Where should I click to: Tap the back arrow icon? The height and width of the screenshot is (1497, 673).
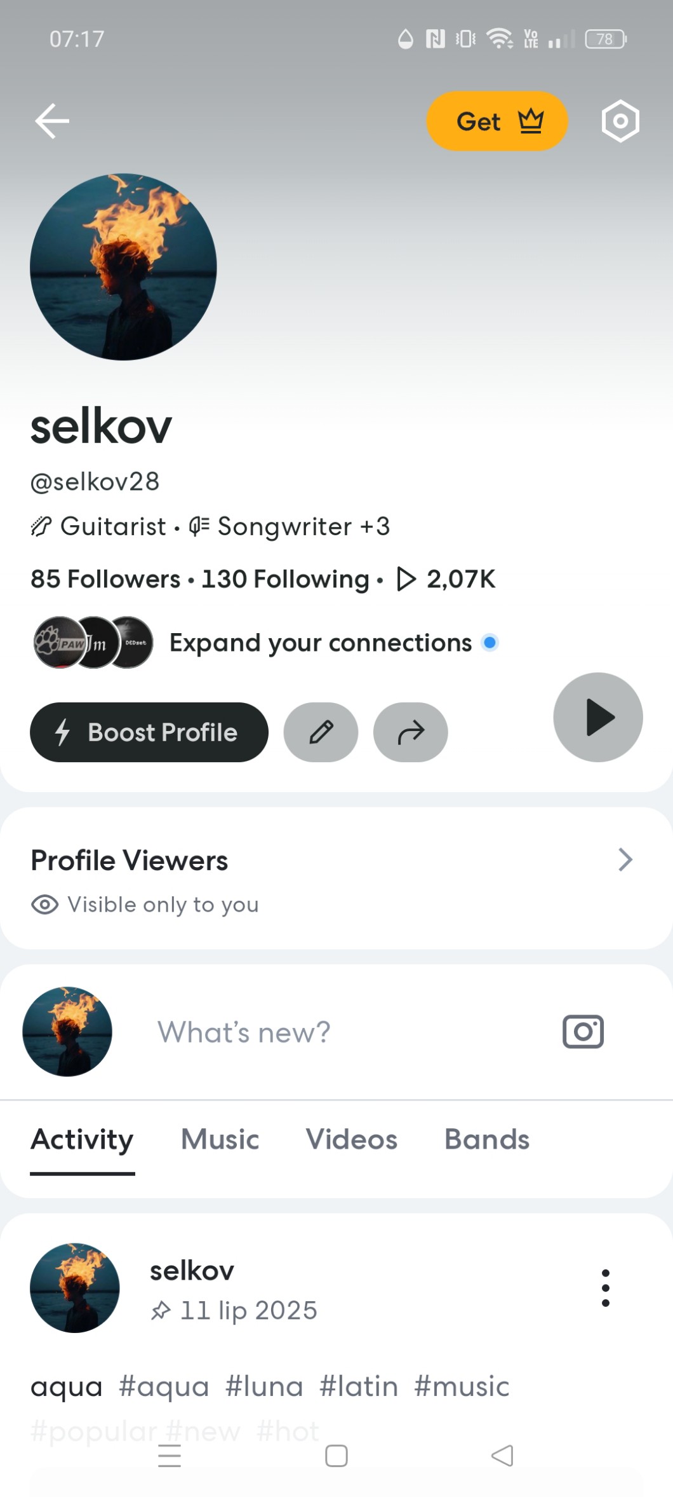point(52,121)
